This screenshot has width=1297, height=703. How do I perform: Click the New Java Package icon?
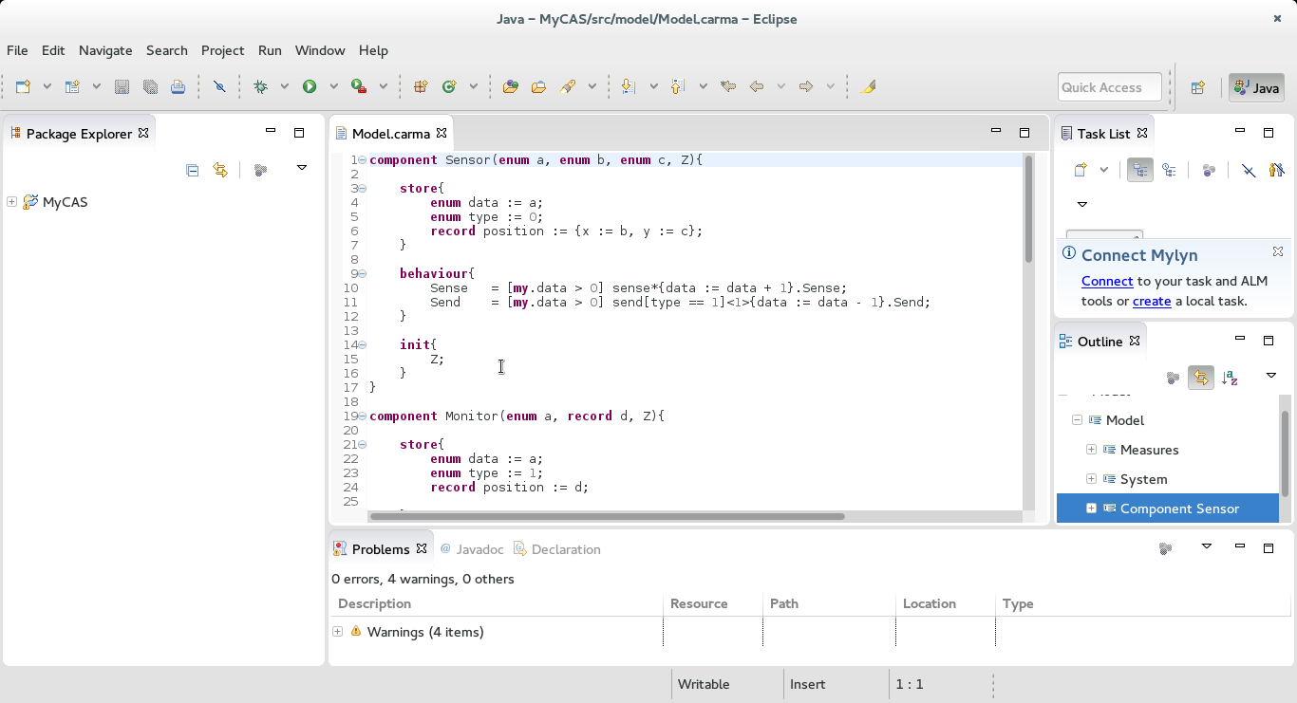click(421, 86)
